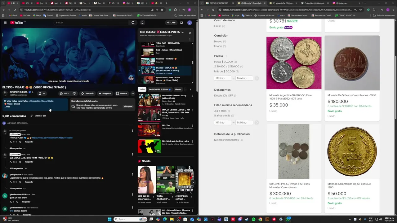The height and width of the screenshot is (223, 397).
Task: Open Spotify from the Windows taskbar
Action: 254,219
